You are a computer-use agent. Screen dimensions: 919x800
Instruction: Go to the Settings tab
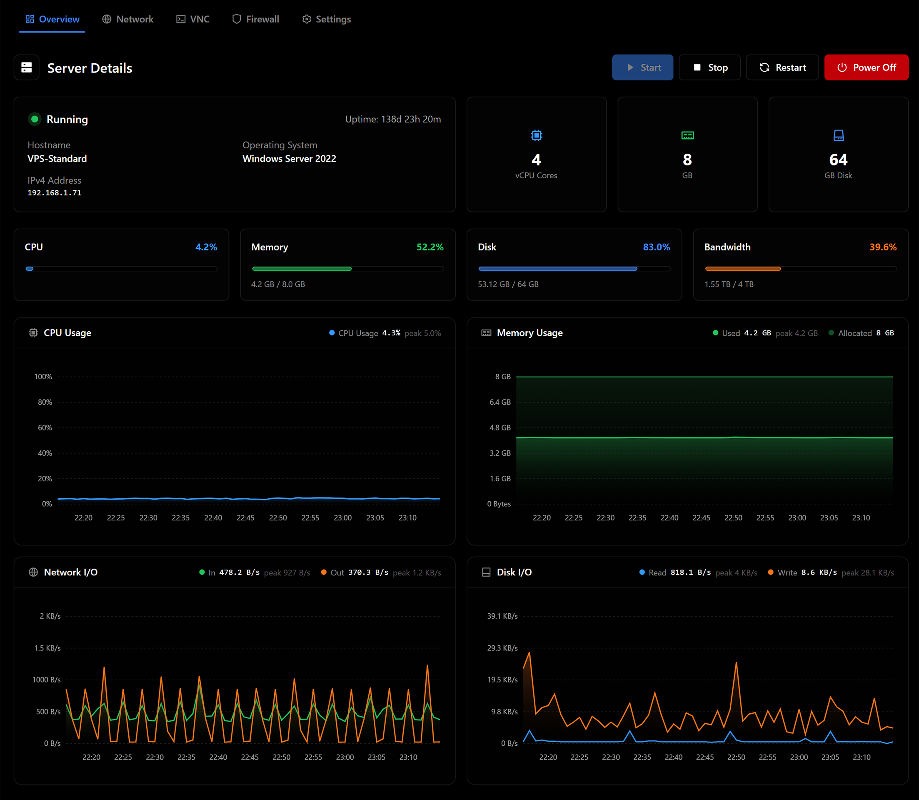click(327, 19)
